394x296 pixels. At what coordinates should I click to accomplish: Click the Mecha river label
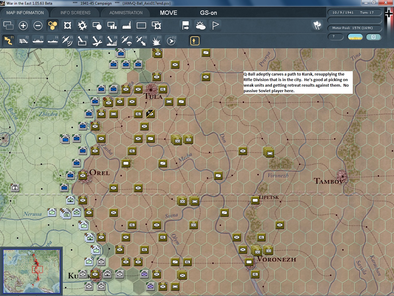(x=185, y=158)
